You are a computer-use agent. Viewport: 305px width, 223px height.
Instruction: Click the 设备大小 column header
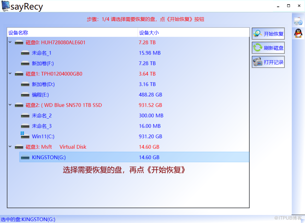click(193, 33)
